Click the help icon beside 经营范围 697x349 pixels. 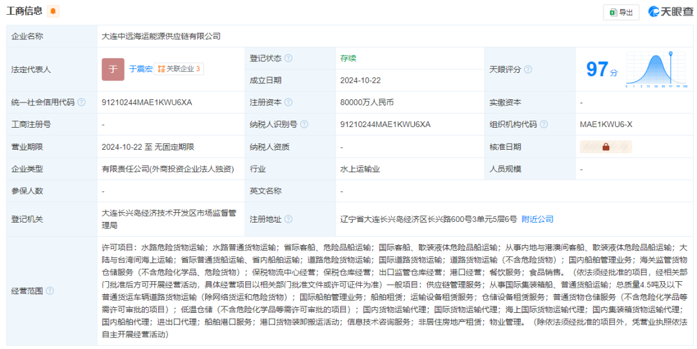point(50,291)
